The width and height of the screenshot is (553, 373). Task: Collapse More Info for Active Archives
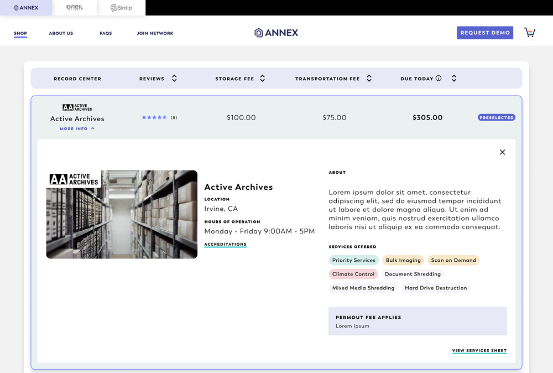[x=77, y=129]
